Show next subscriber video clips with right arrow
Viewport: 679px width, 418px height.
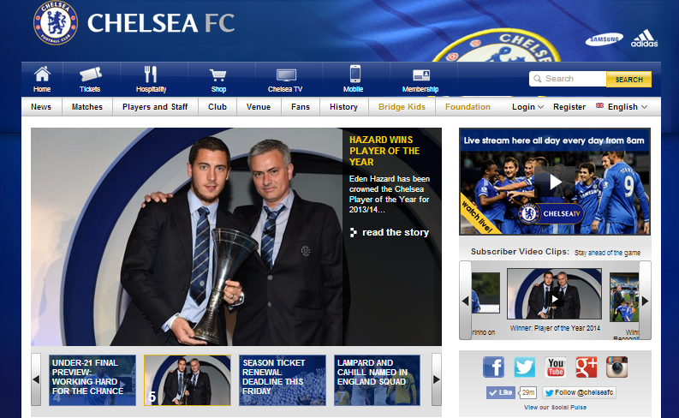tap(646, 300)
